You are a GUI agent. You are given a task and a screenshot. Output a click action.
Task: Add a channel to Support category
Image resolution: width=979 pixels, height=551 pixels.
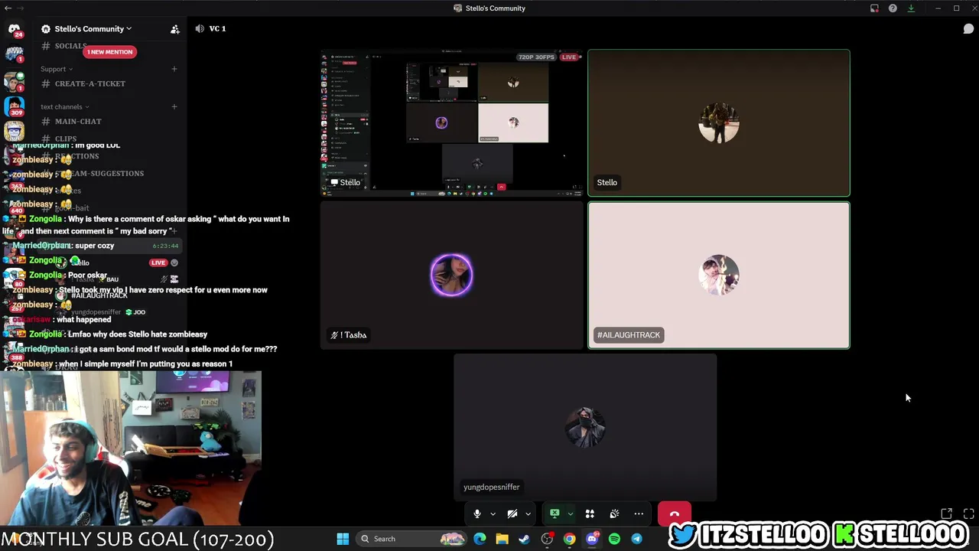pyautogui.click(x=174, y=69)
